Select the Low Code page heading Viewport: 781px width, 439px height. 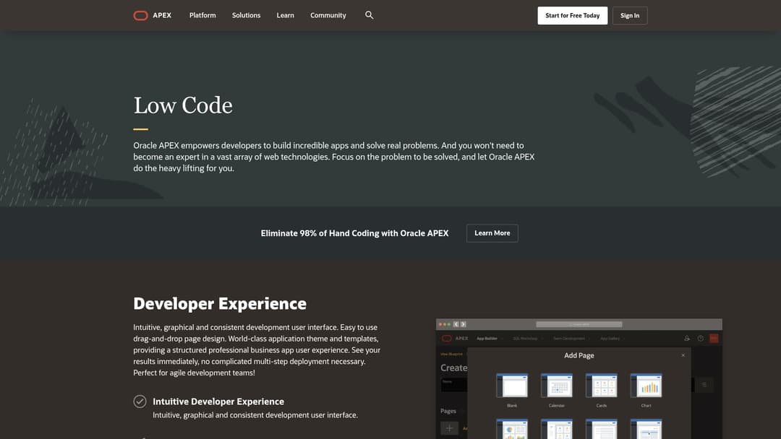pos(183,105)
